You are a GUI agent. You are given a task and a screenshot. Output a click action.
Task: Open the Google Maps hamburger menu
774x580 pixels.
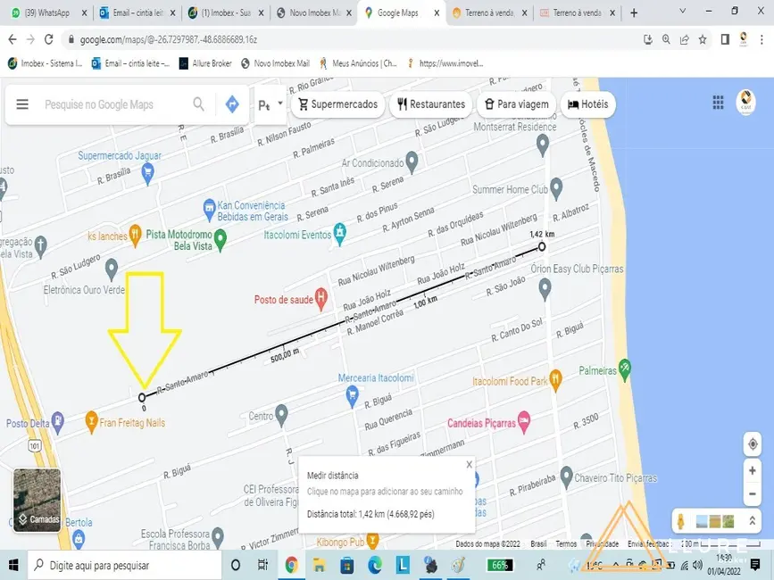22,104
